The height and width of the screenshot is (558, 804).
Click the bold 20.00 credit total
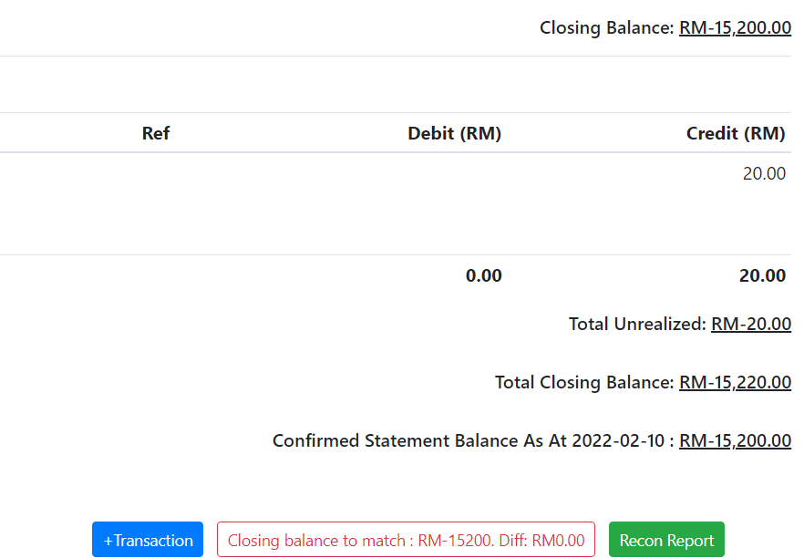762,276
